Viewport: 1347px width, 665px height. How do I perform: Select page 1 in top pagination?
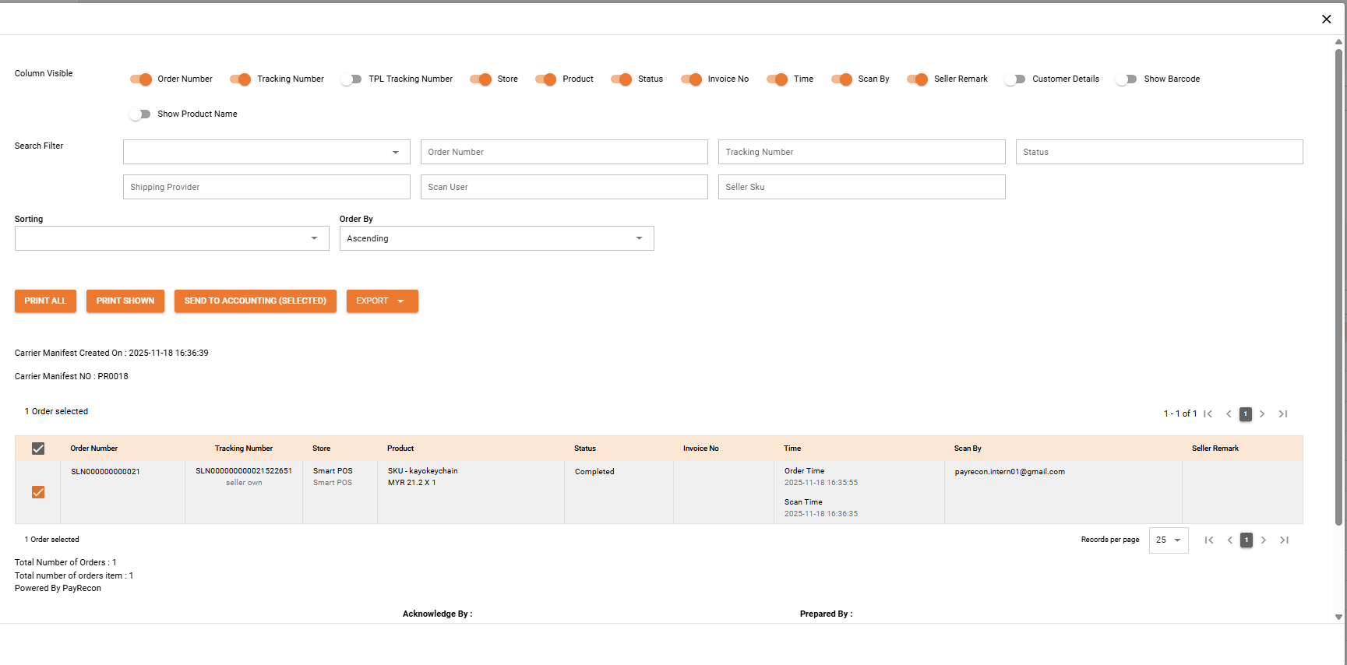tap(1246, 414)
